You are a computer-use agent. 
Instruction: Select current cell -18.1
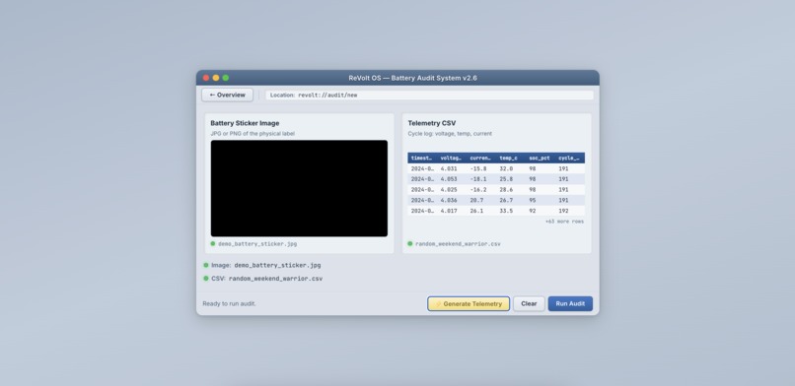click(478, 179)
